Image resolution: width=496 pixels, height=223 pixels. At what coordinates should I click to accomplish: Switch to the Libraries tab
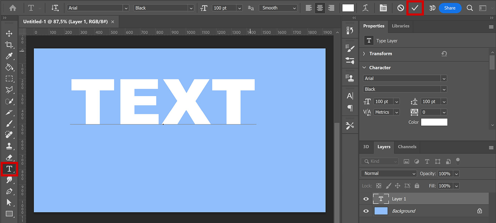pyautogui.click(x=400, y=25)
